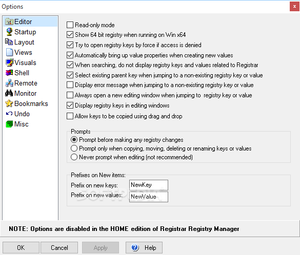Toggle hiding Registrar keys when searching
Image resolution: width=300 pixels, height=255 pixels.
(70, 65)
